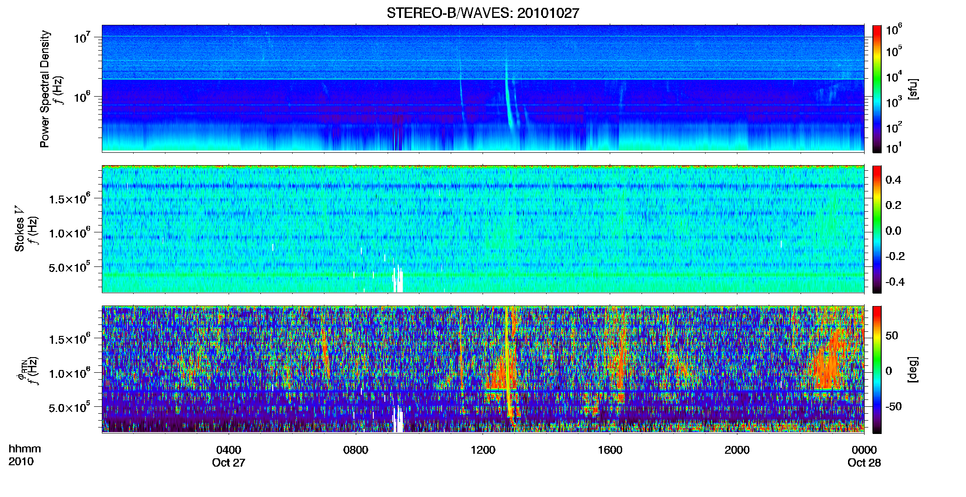Viewport: 966px width, 497px height.
Task: Click the 2000 time axis label
Action: click(x=737, y=450)
